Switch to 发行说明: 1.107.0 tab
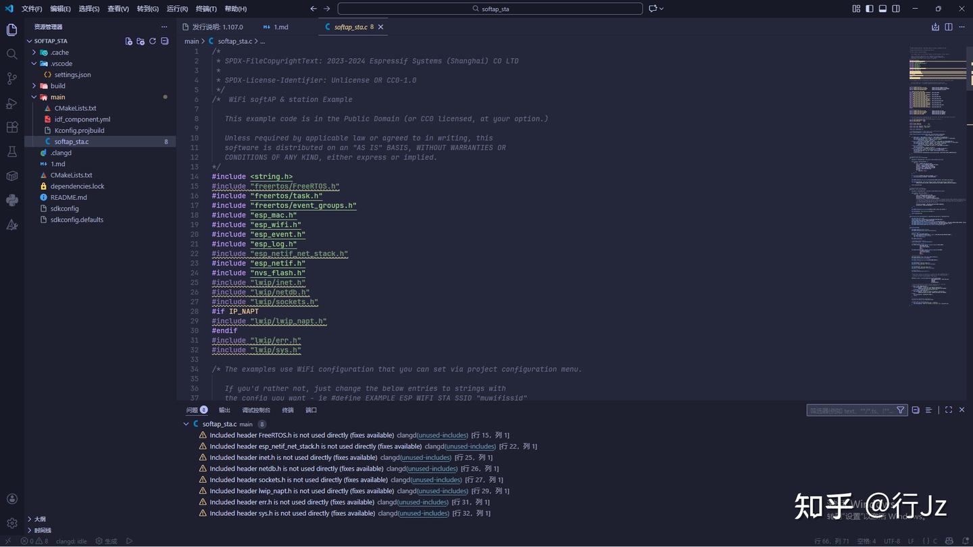 (x=218, y=27)
